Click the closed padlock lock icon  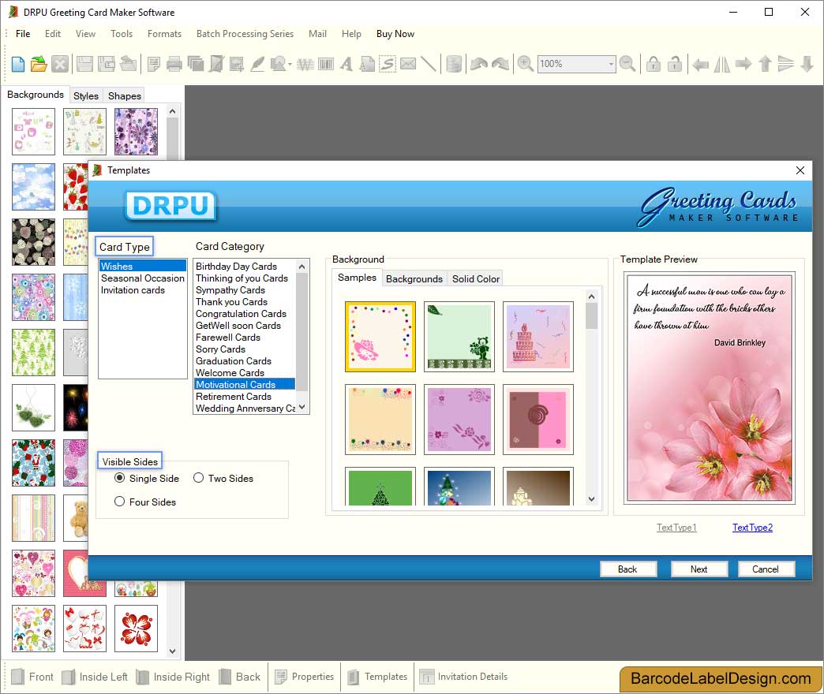tap(654, 64)
